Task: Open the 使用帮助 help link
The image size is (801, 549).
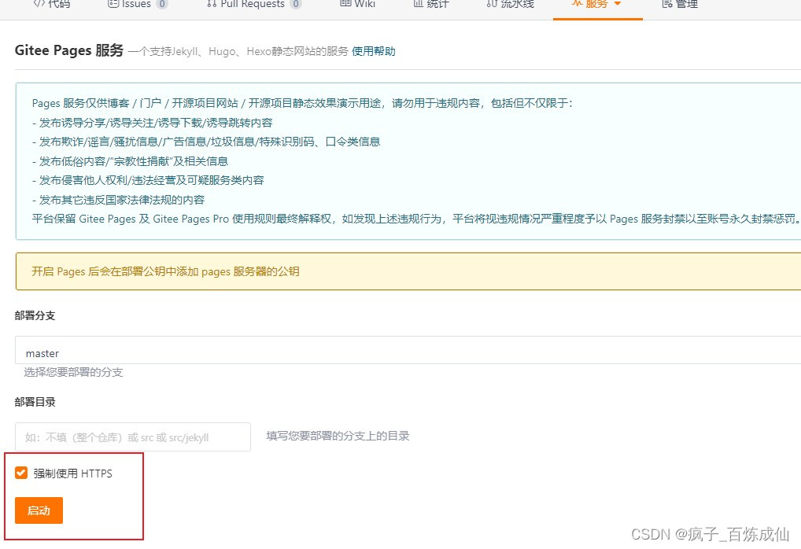Action: tap(373, 50)
